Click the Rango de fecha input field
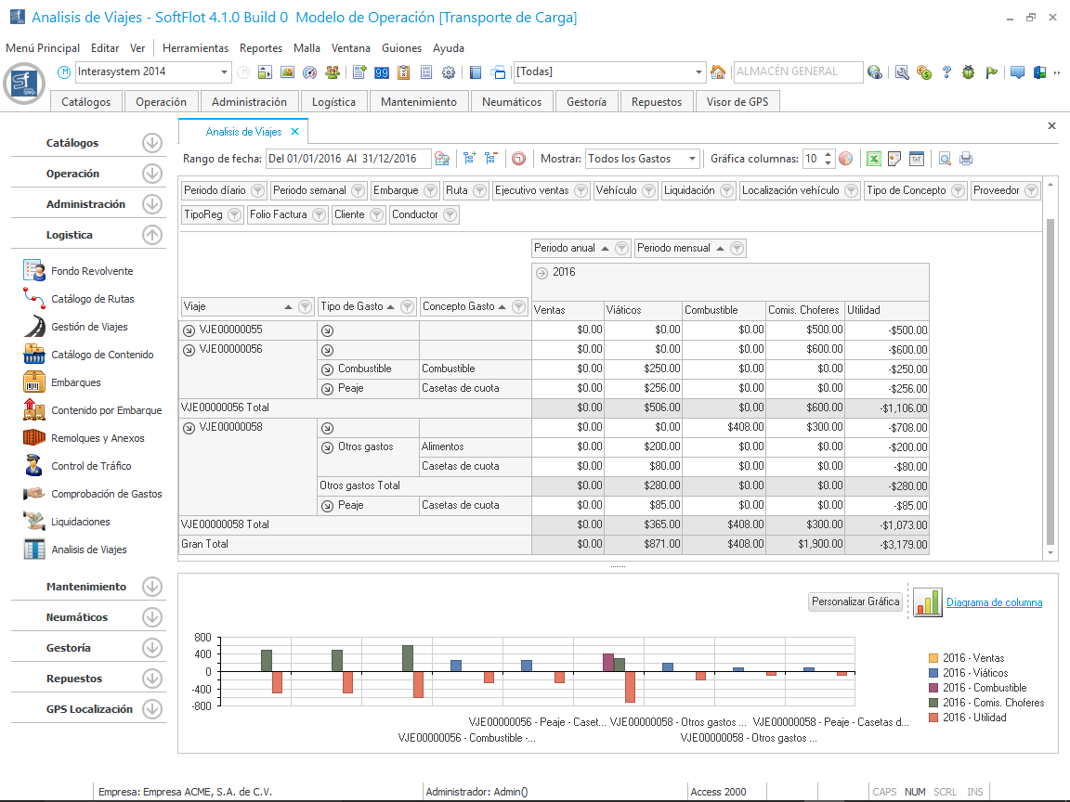Screen dimensions: 1070x802 click(347, 159)
